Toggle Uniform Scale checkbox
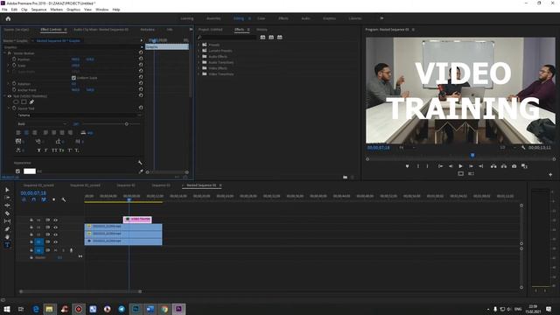560x315 pixels. click(73, 78)
